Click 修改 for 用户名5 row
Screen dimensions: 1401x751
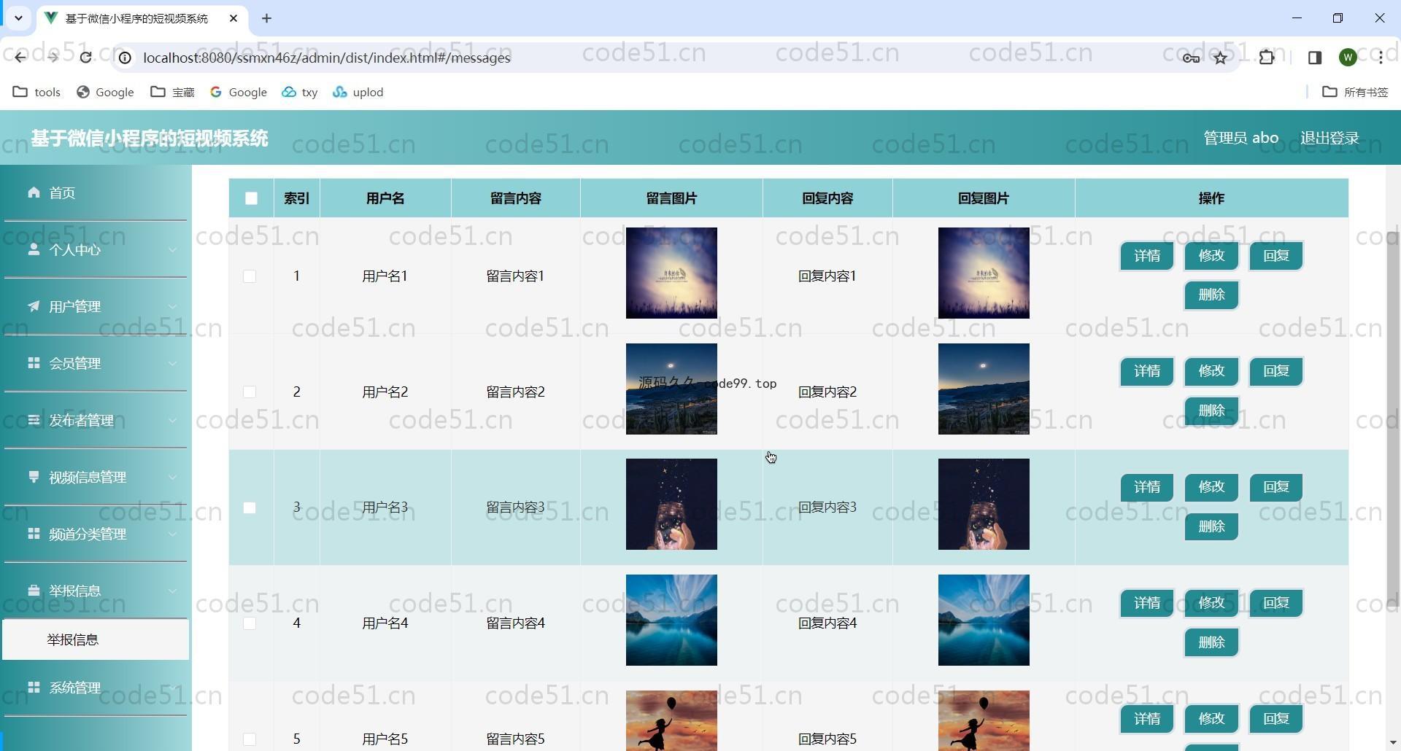pos(1211,719)
